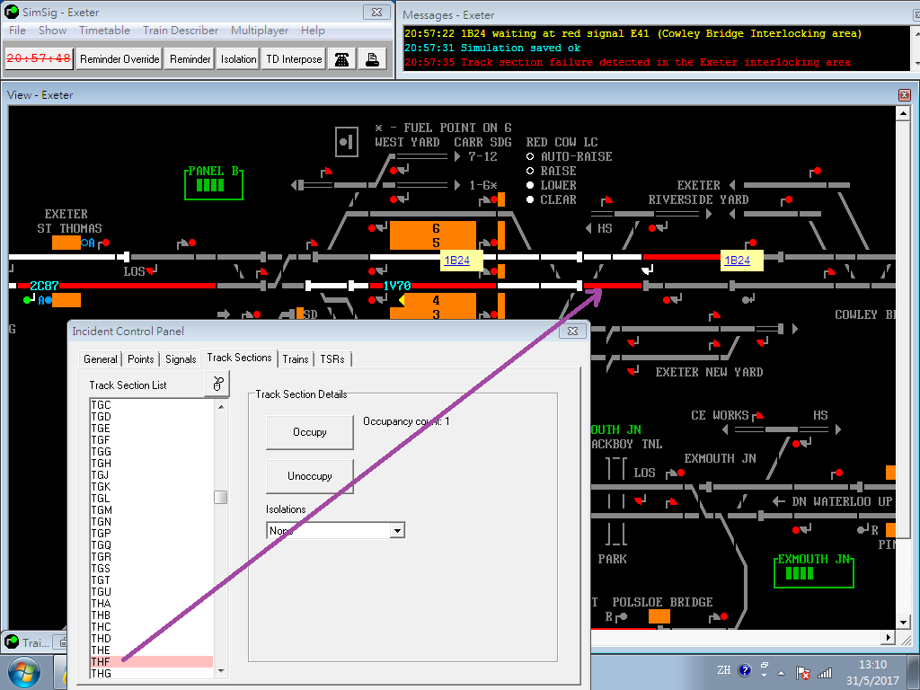The height and width of the screenshot is (690, 920).
Task: Click the network signal icon in the tray
Action: click(825, 672)
